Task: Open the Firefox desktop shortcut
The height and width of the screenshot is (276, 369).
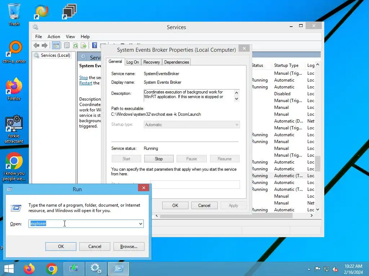Action: 14,89
